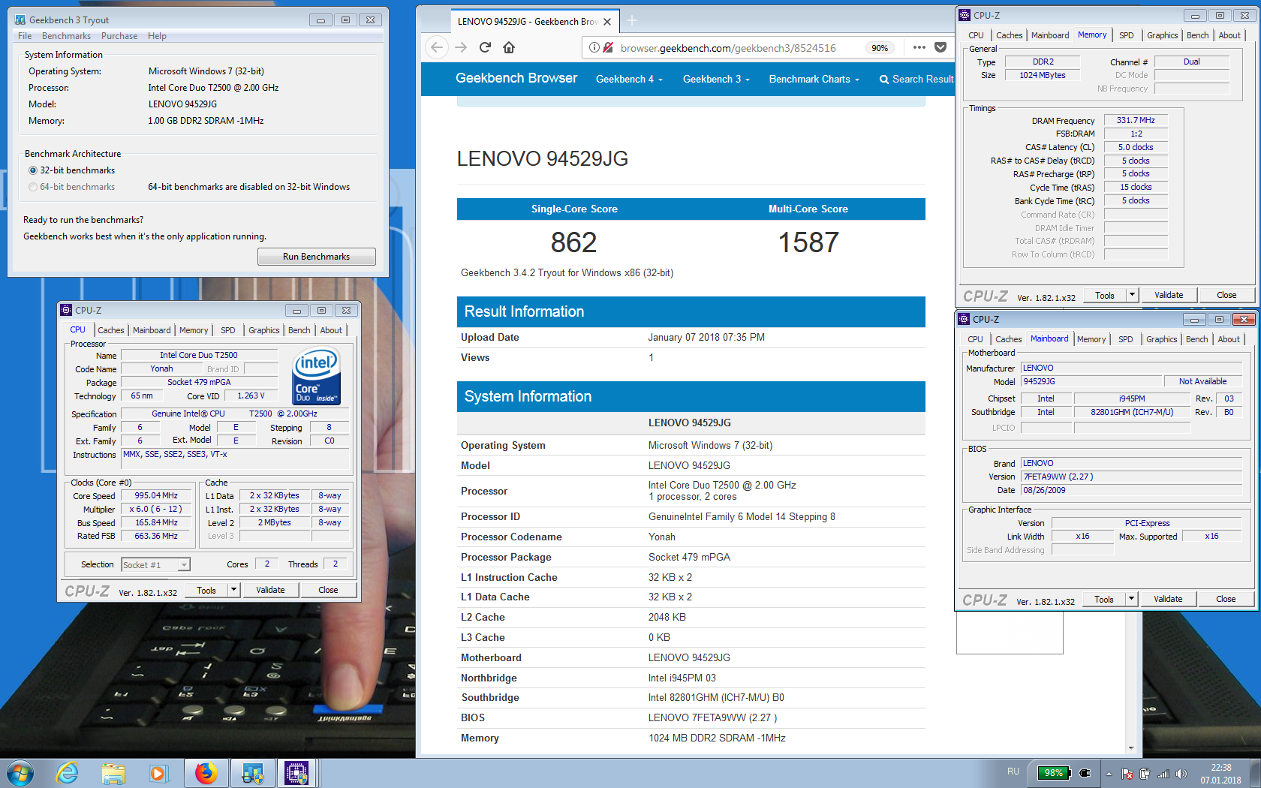Image resolution: width=1261 pixels, height=788 pixels.
Task: Click the RU language indicator
Action: click(1013, 771)
